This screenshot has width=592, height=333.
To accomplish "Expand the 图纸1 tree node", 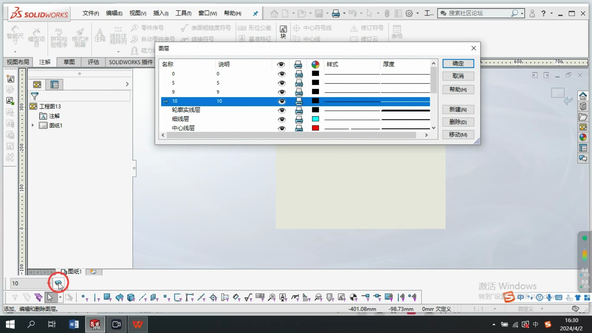I will click(x=33, y=125).
